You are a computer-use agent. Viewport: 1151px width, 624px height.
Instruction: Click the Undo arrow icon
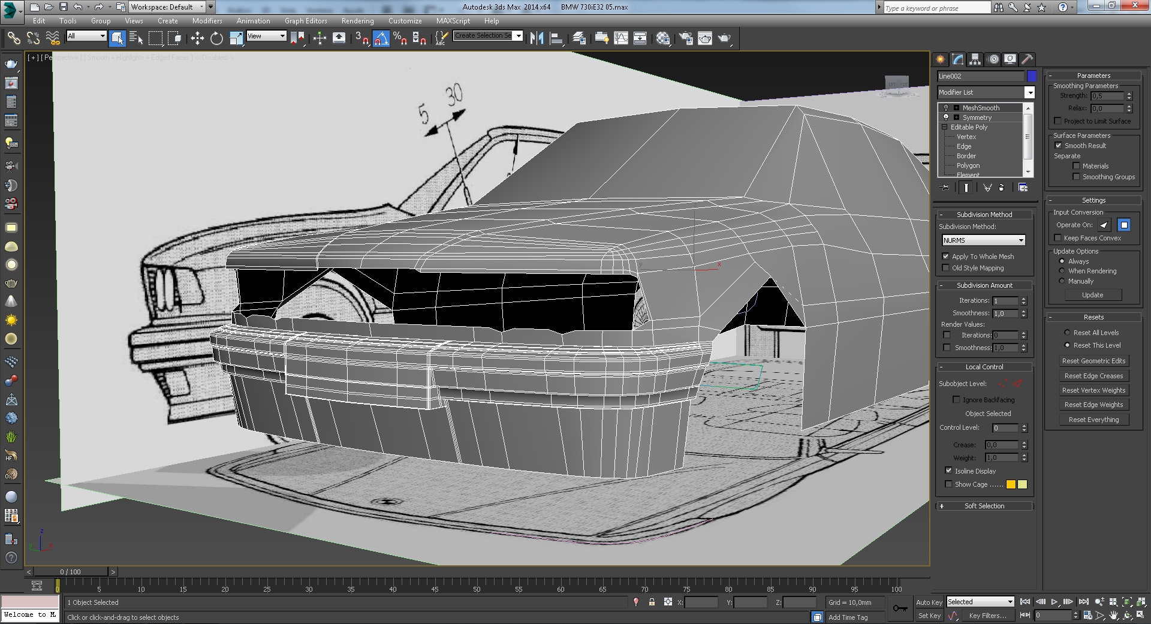[x=78, y=7]
